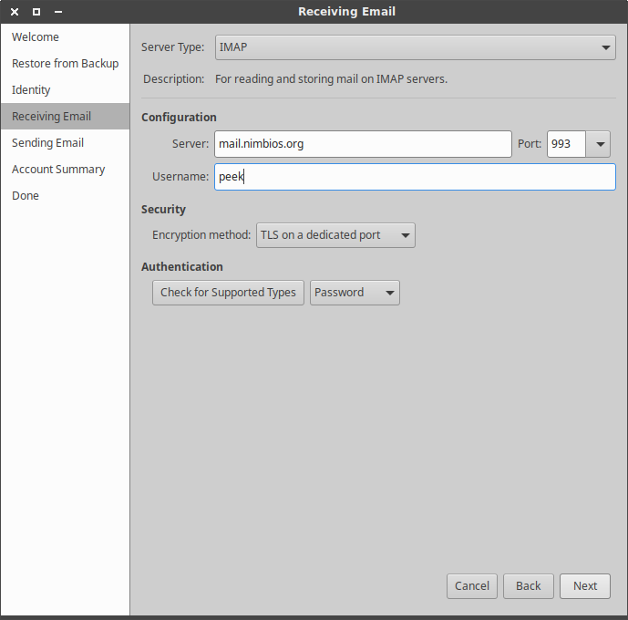Select the Done step in sidebar
This screenshot has height=620, width=628.
tap(26, 196)
